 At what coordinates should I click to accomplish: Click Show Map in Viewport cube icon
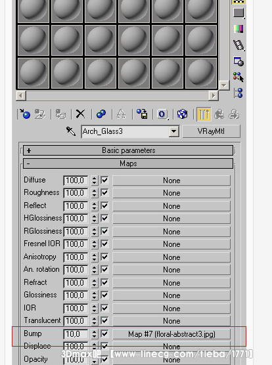182,114
